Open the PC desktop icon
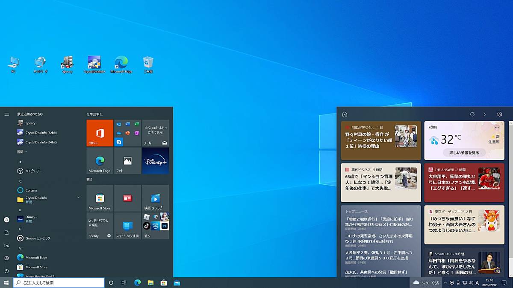Viewport: 513px width, 288px height. (14, 64)
